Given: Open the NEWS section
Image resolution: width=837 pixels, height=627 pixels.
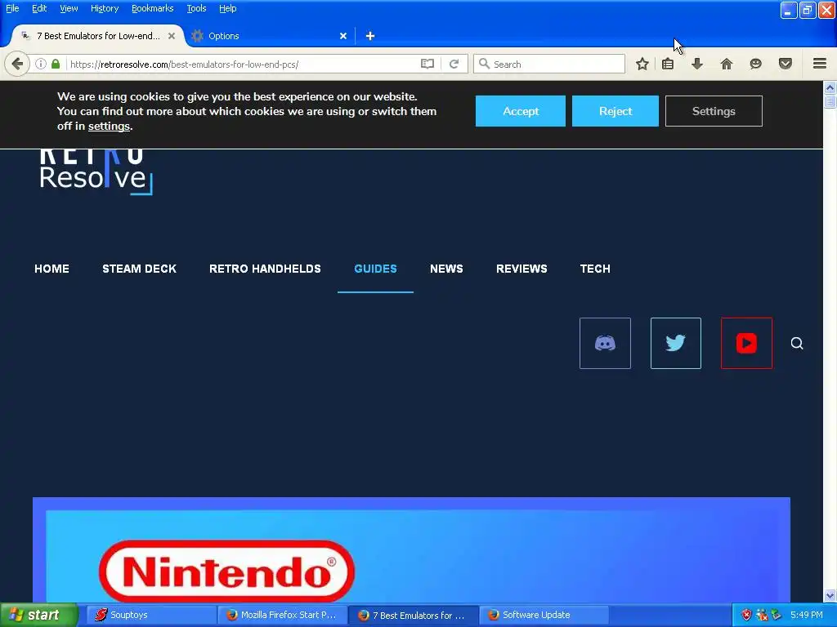Looking at the screenshot, I should tap(447, 269).
